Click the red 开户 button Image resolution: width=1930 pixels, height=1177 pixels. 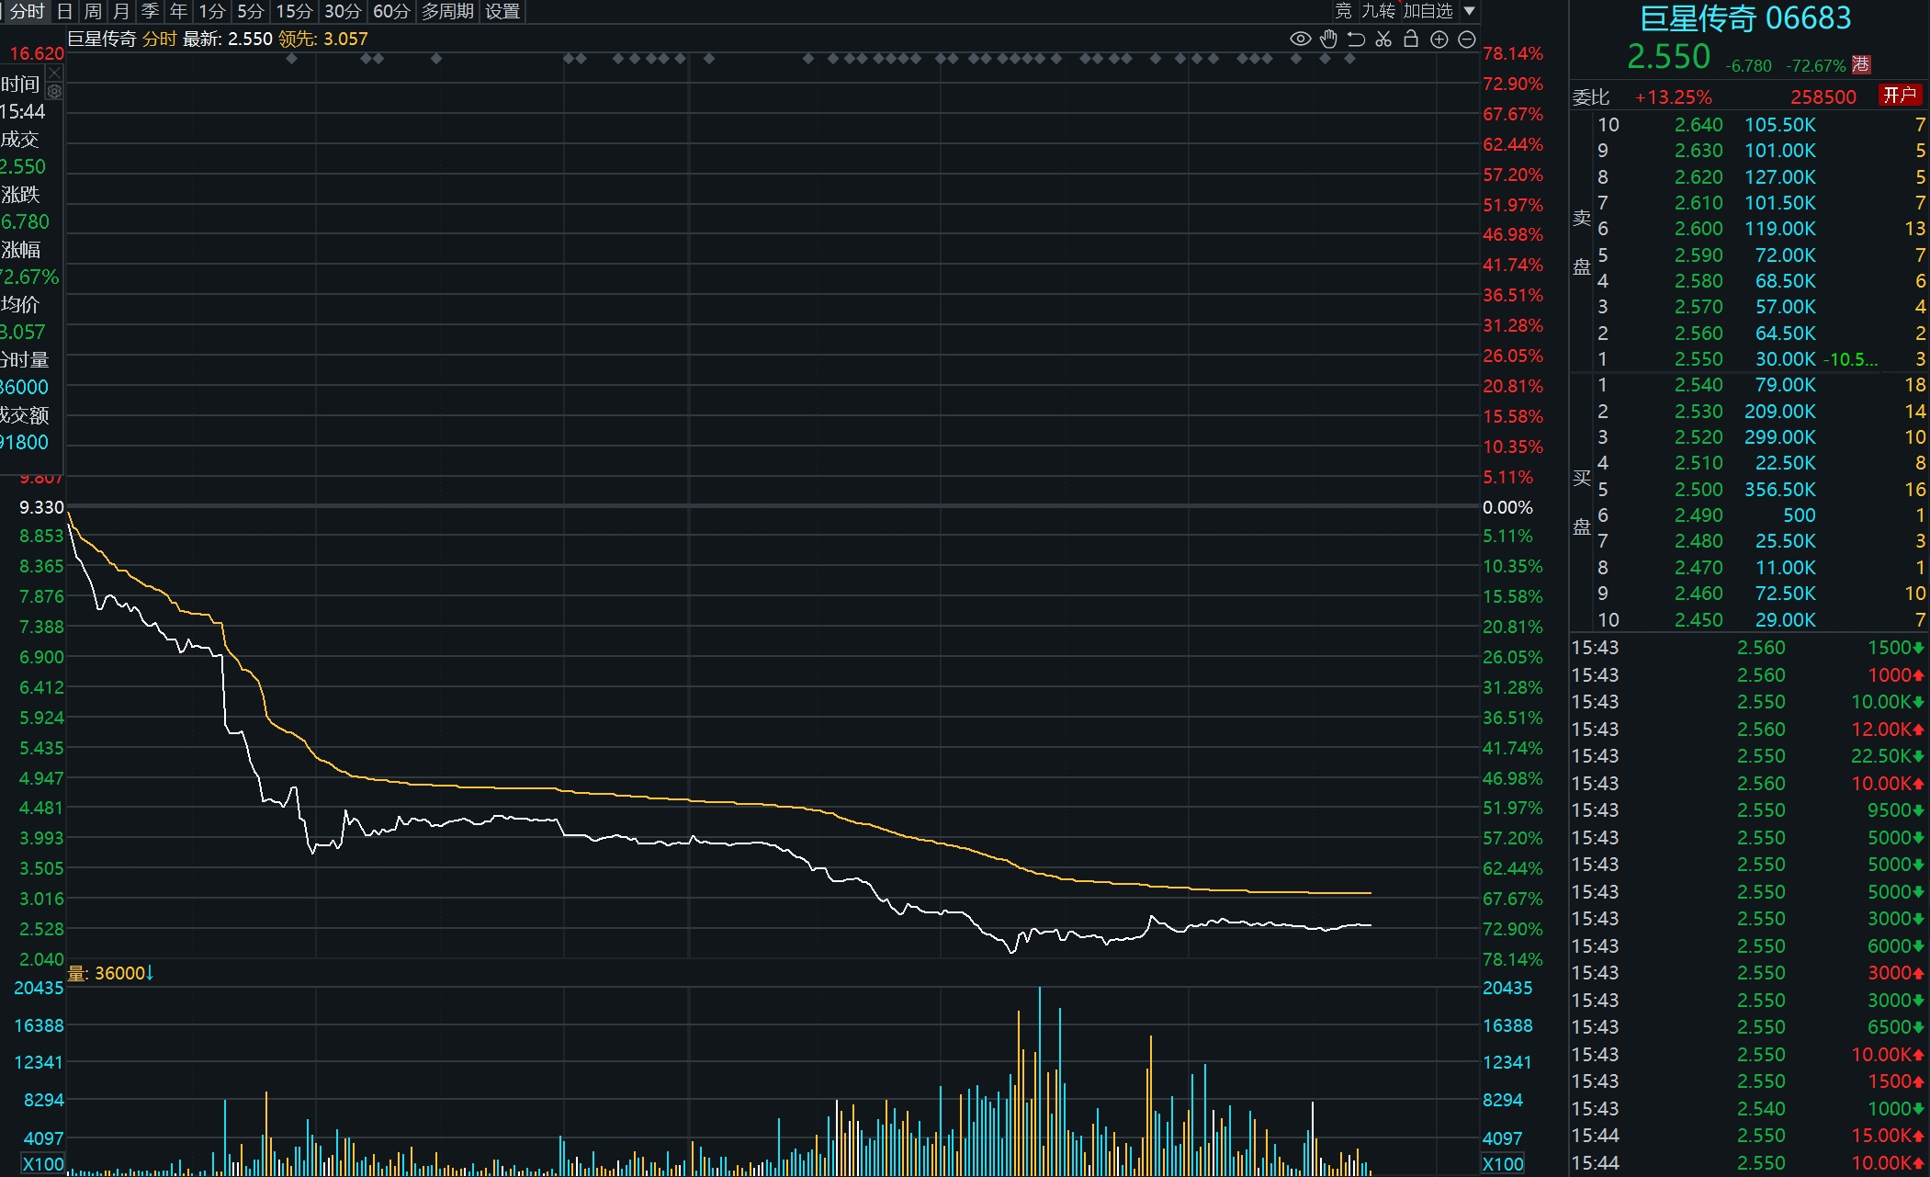point(1900,95)
